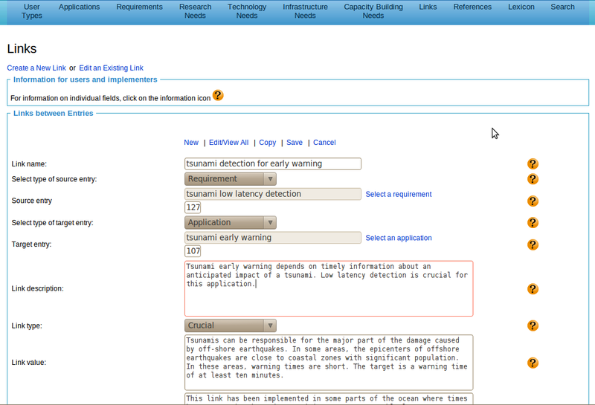The image size is (595, 405).
Task: Click the Create a New Link link
Action: 36,68
